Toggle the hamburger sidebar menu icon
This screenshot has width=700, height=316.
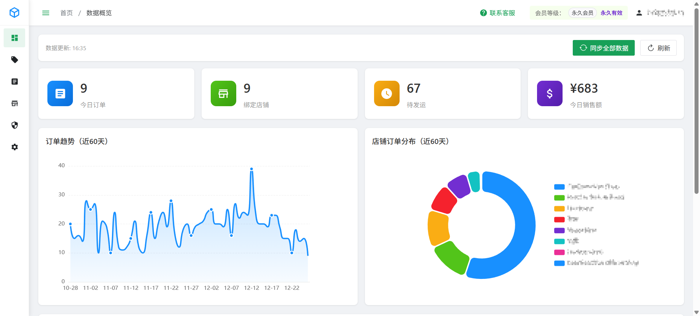point(46,13)
